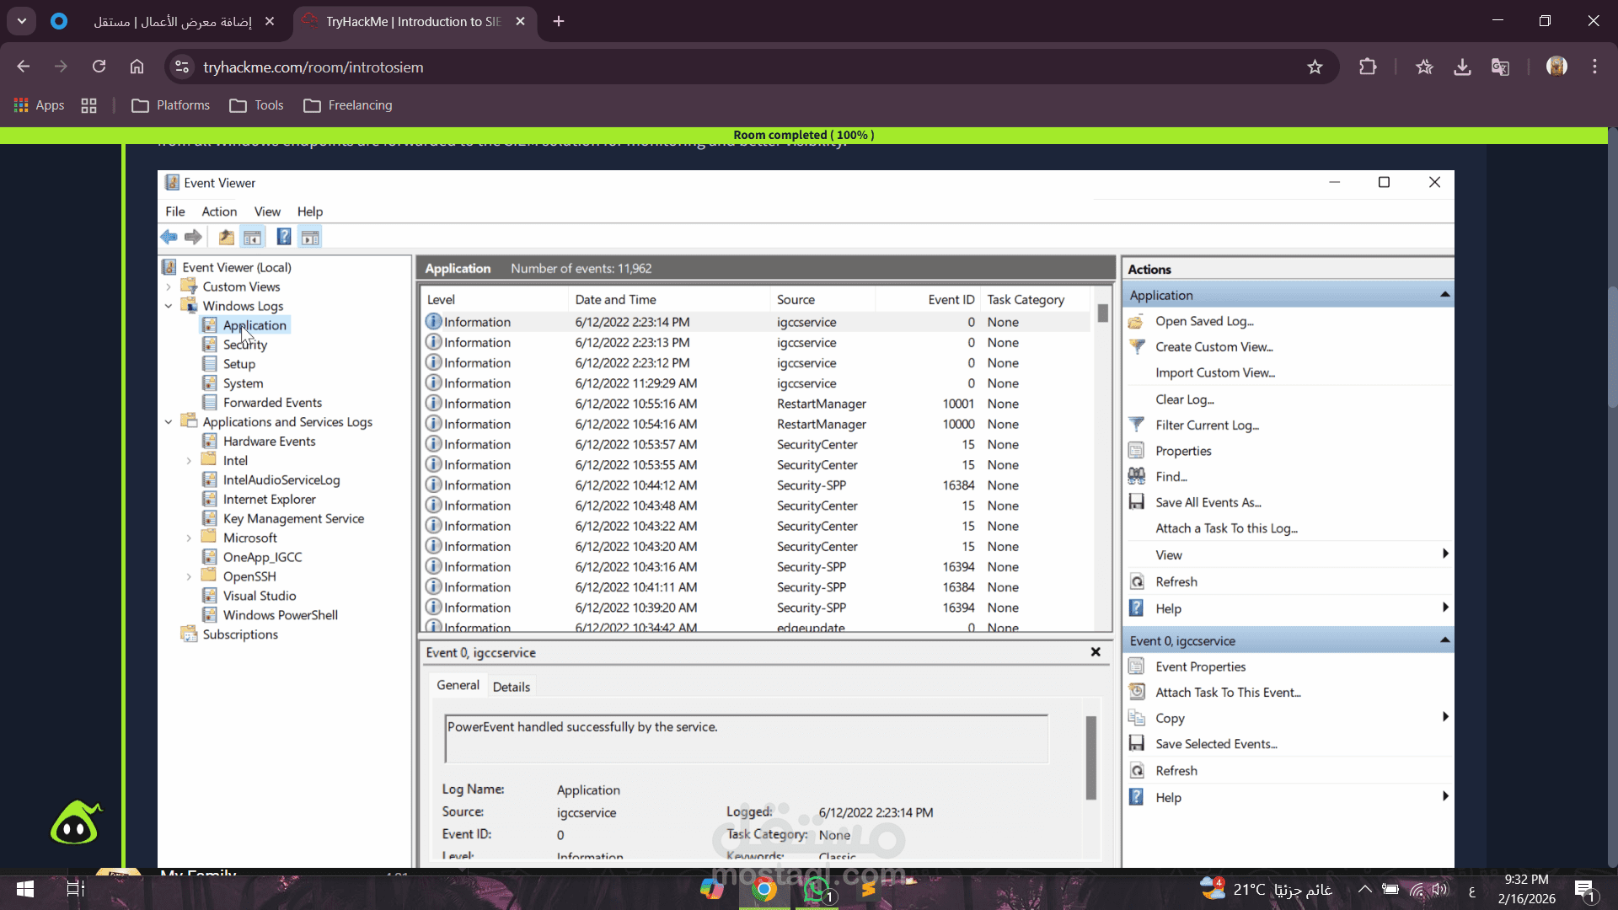Viewport: 1618px width, 910px height.
Task: Bookmark this page with star icon
Action: (x=1315, y=67)
